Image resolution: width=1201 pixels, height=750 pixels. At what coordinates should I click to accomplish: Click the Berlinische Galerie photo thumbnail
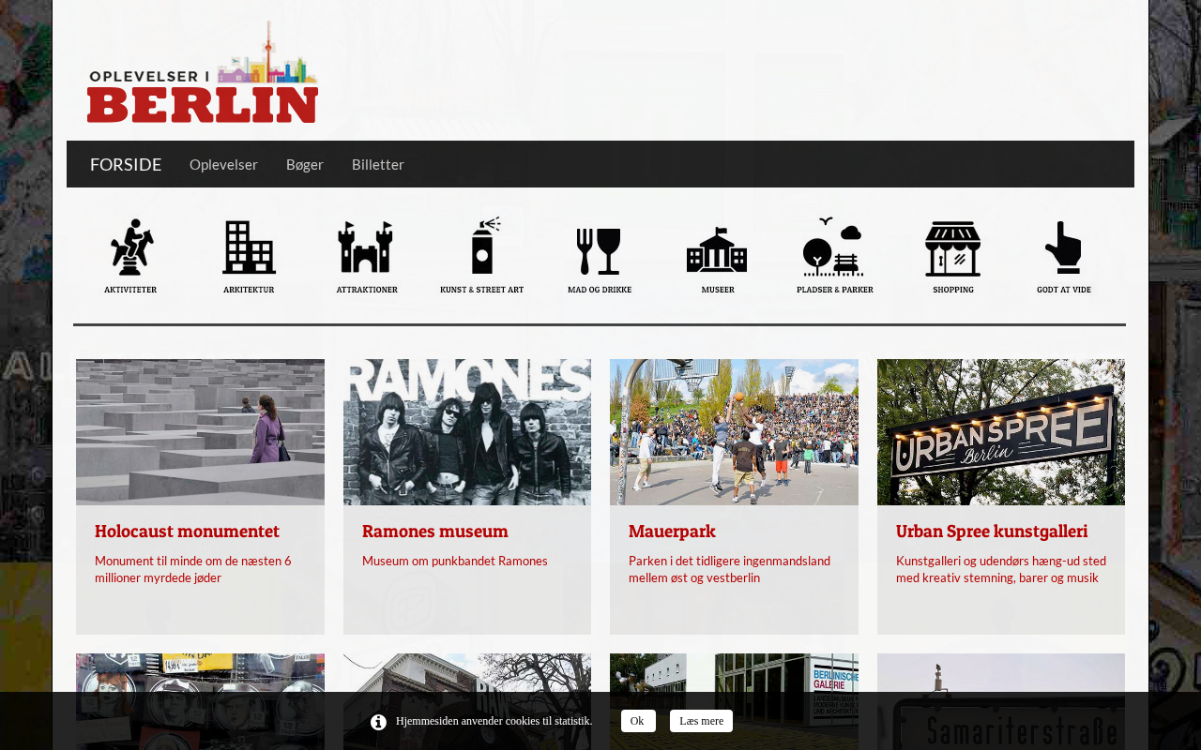(x=734, y=701)
